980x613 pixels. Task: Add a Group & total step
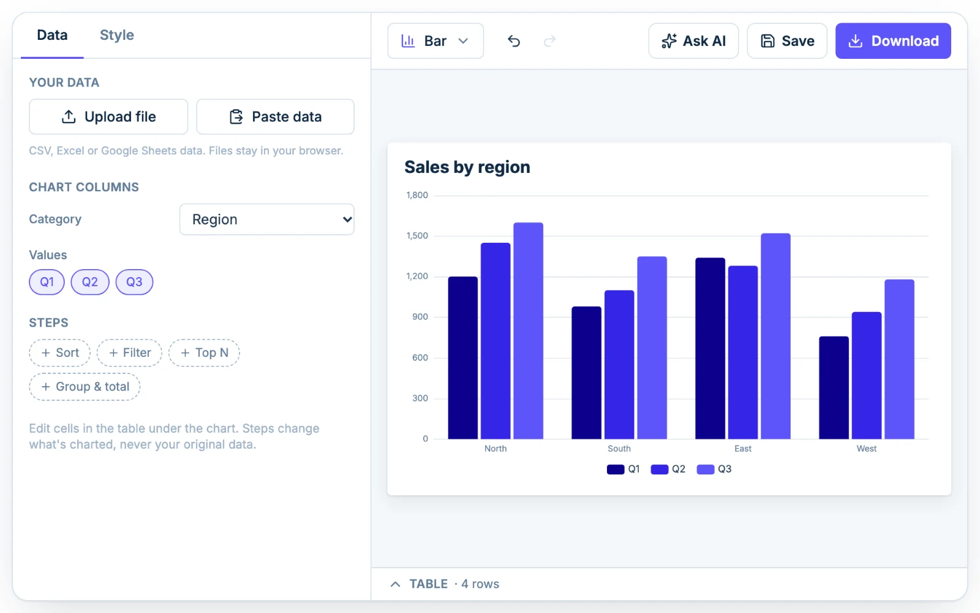click(85, 387)
